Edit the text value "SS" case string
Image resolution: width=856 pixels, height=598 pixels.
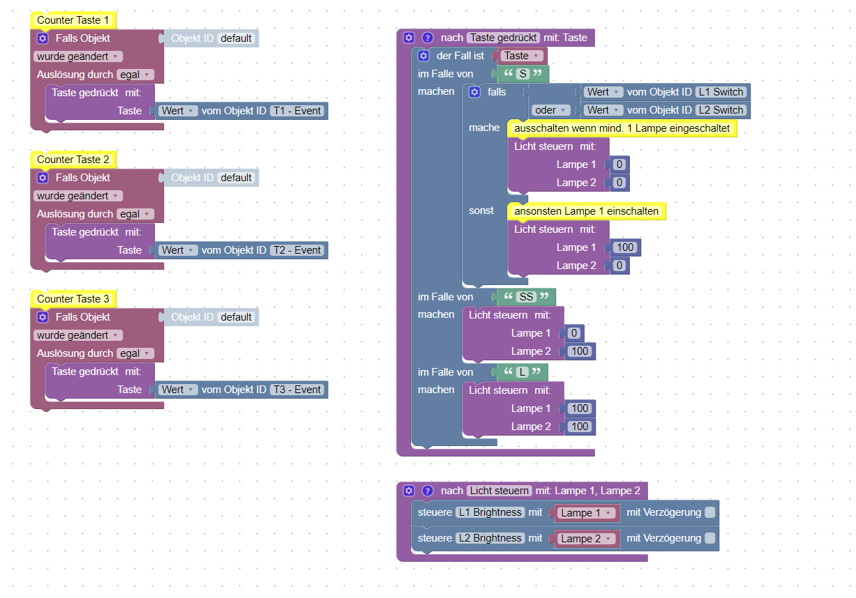pyautogui.click(x=526, y=297)
